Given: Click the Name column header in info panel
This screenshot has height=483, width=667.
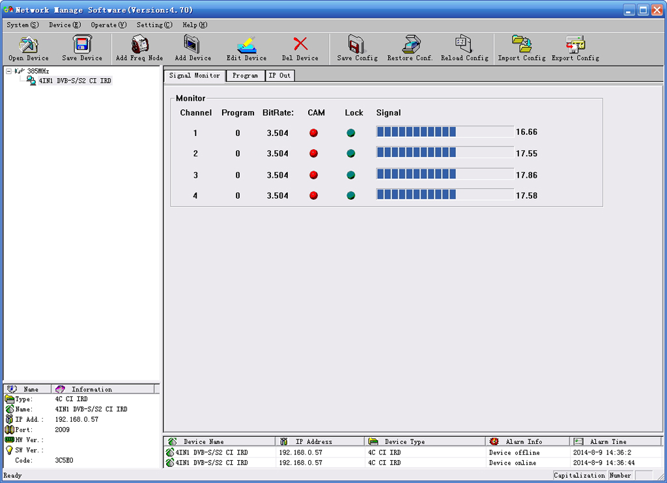Looking at the screenshot, I should [x=27, y=389].
